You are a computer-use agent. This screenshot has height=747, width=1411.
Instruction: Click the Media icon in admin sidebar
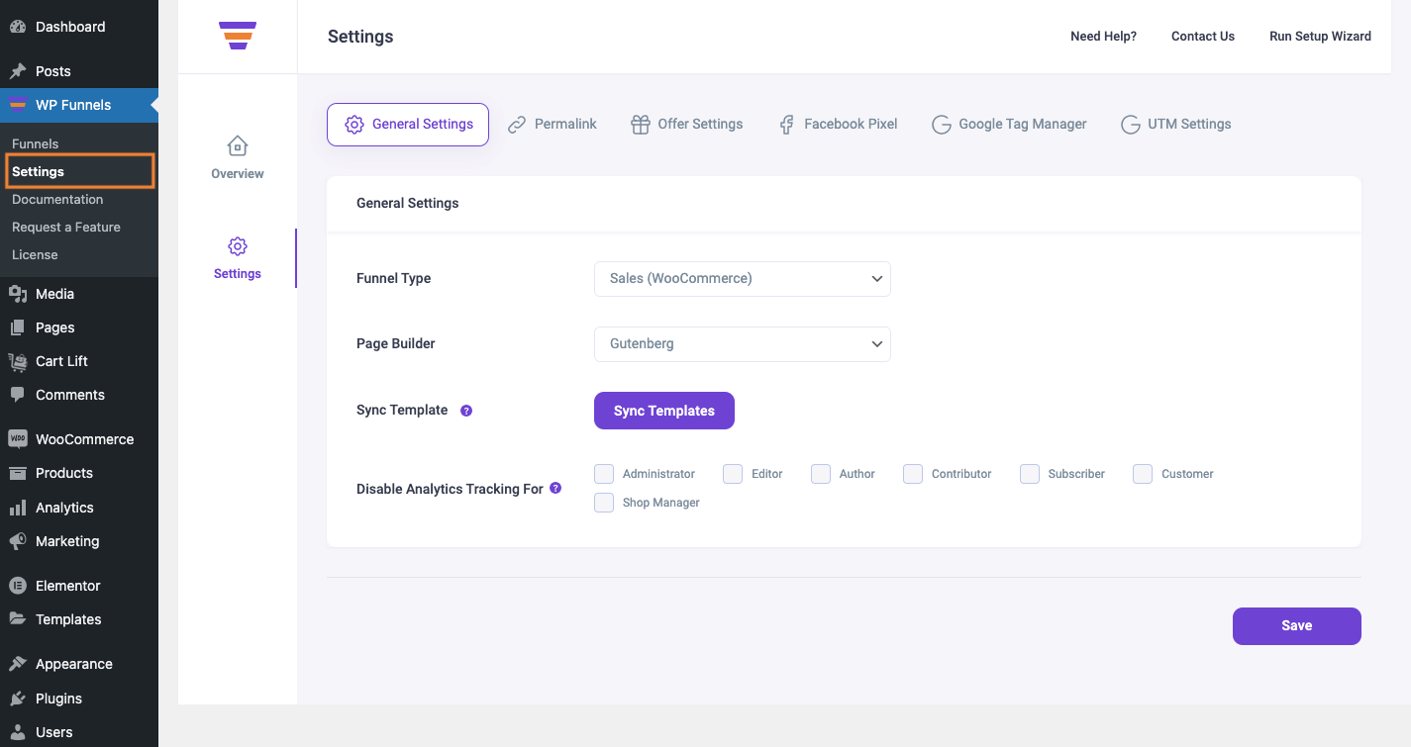click(x=18, y=294)
